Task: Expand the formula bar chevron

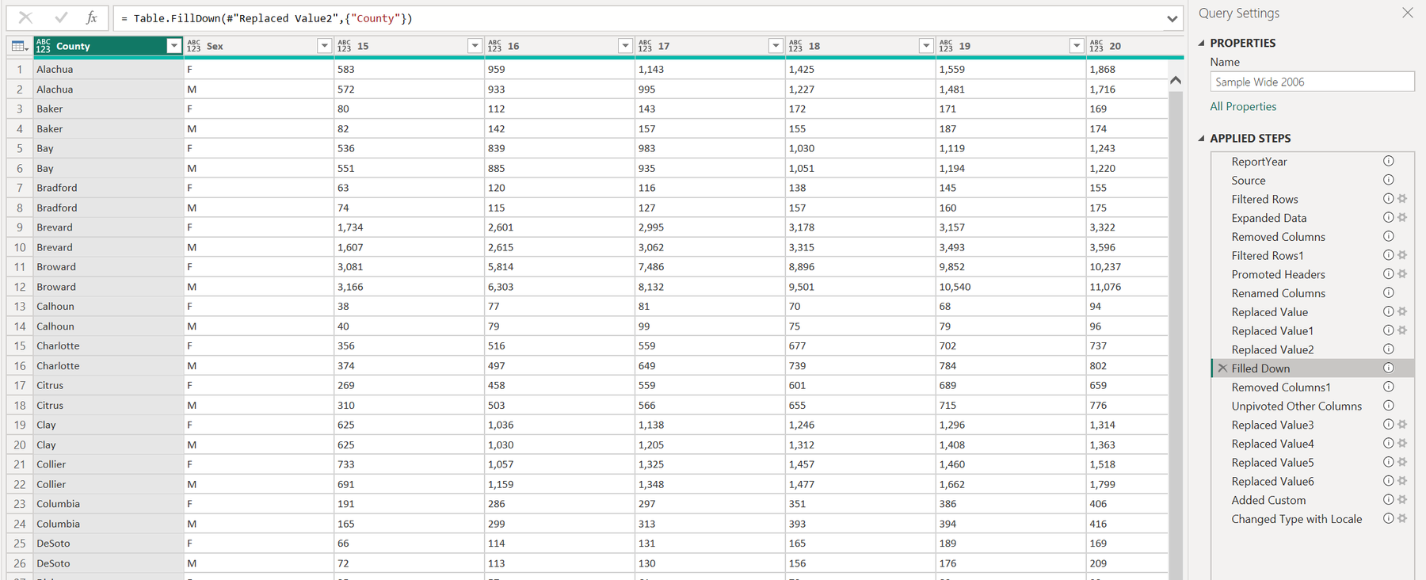Action: pyautogui.click(x=1172, y=18)
